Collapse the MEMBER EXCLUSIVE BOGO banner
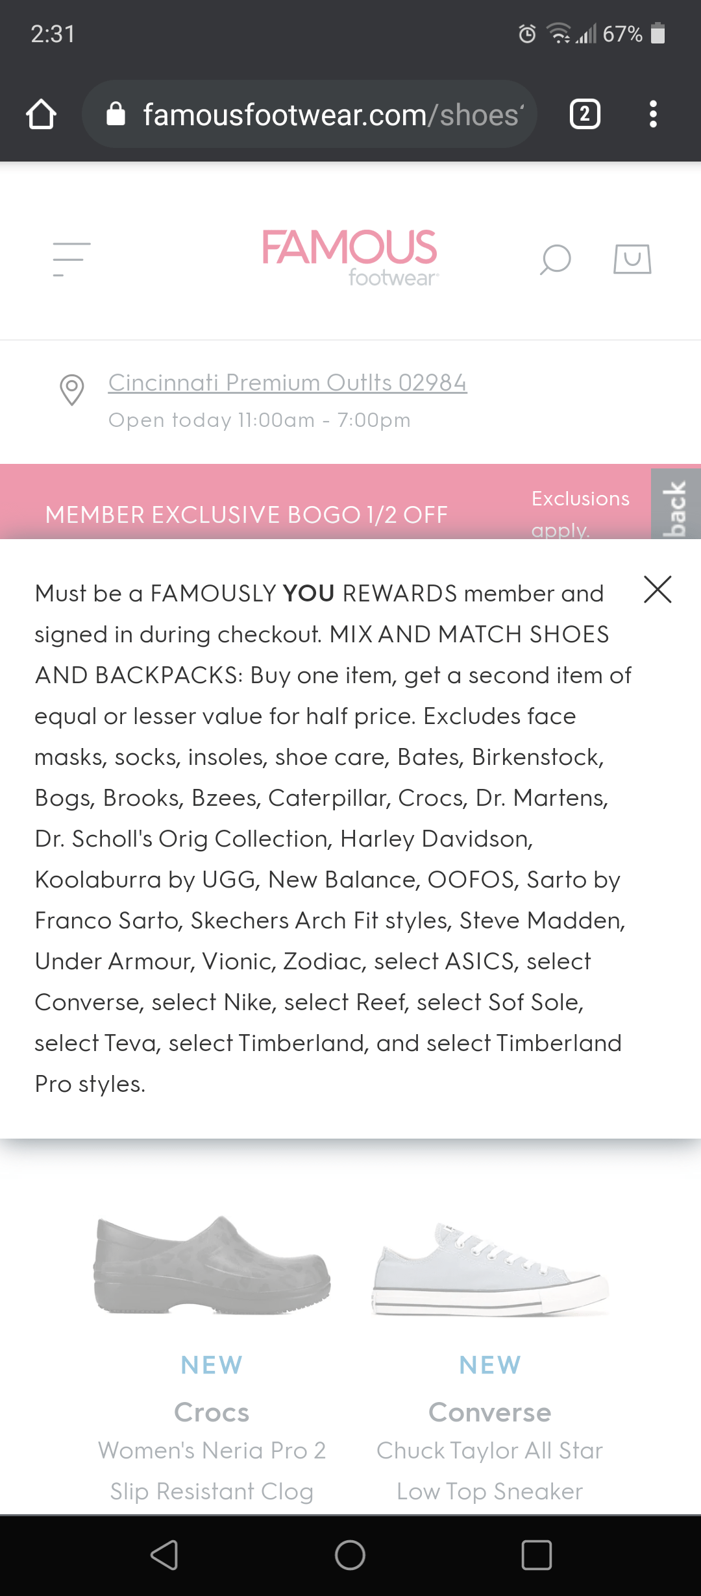 (246, 514)
